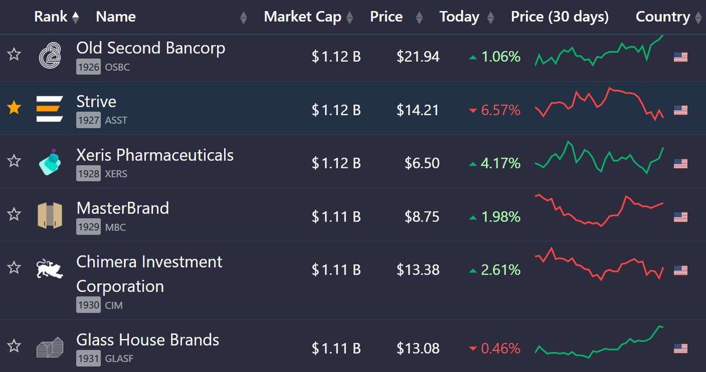The image size is (706, 372).
Task: Click the Chimera Investment lion logo
Action: [x=49, y=268]
